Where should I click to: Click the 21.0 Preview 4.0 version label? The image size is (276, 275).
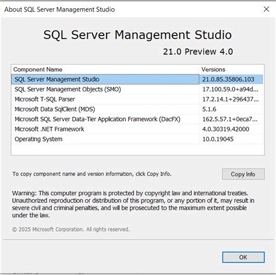click(198, 52)
